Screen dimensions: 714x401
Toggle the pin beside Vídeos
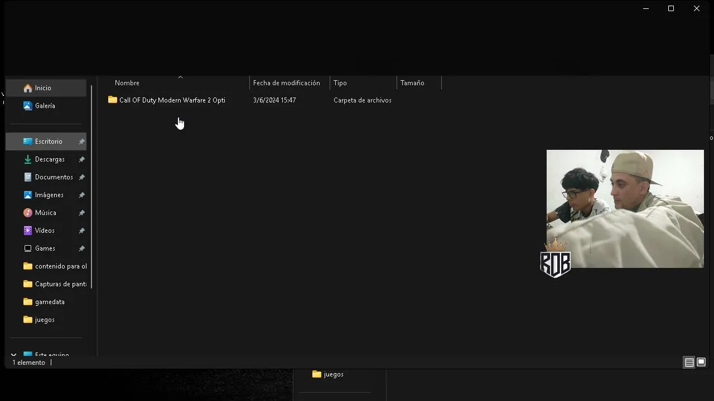(x=81, y=231)
